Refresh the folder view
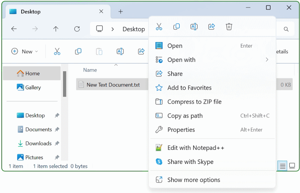Image resolution: width=300 pixels, height=193 pixels. (77, 29)
